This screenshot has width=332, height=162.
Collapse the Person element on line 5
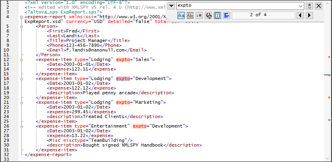click(x=21, y=27)
